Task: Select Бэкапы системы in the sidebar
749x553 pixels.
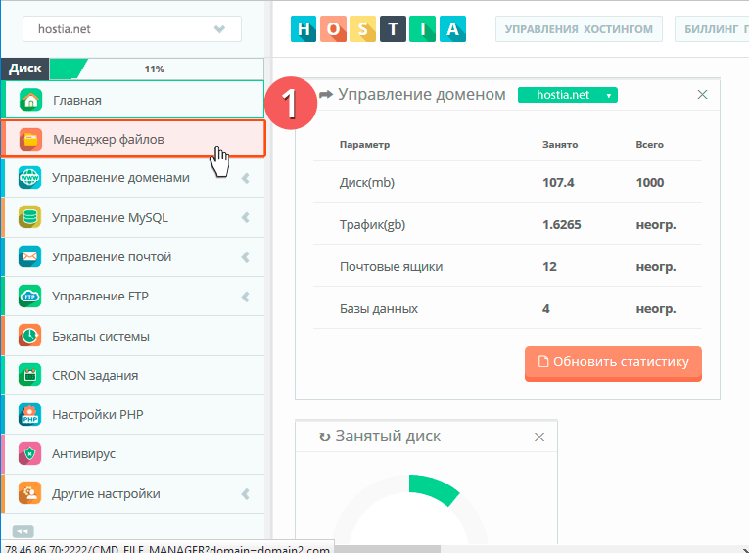Action: pyautogui.click(x=134, y=336)
